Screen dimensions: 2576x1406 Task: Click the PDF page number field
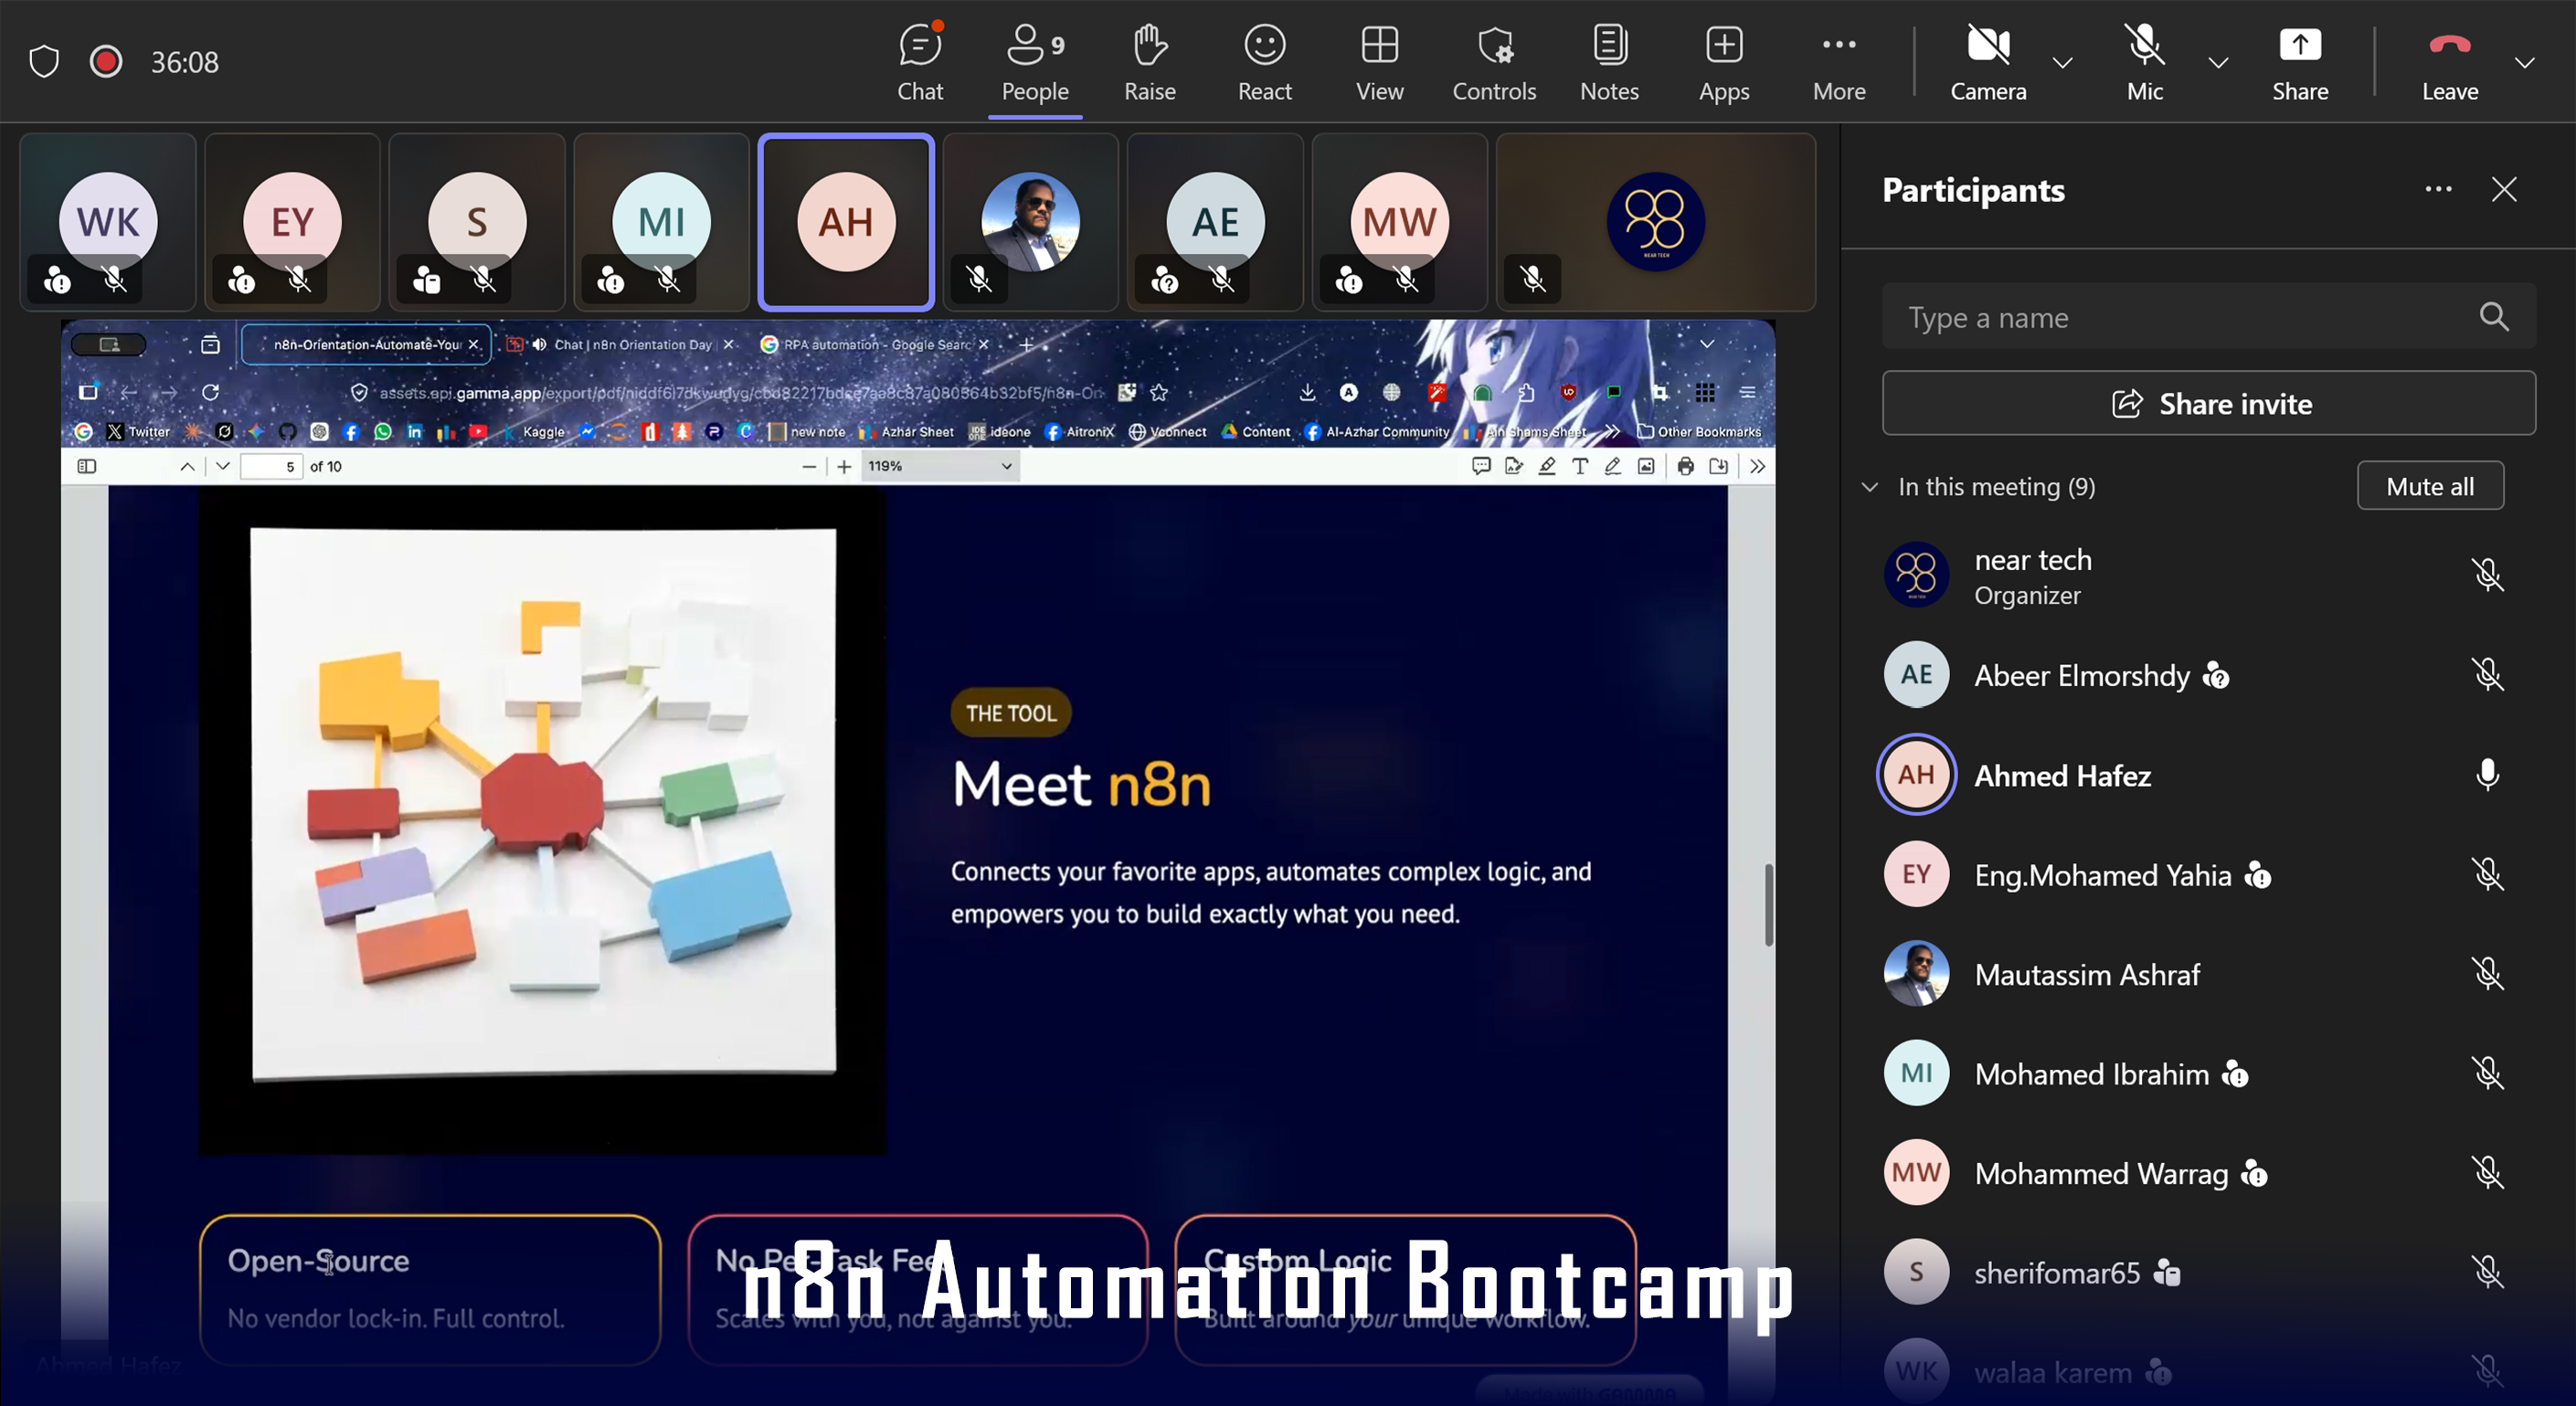tap(271, 466)
